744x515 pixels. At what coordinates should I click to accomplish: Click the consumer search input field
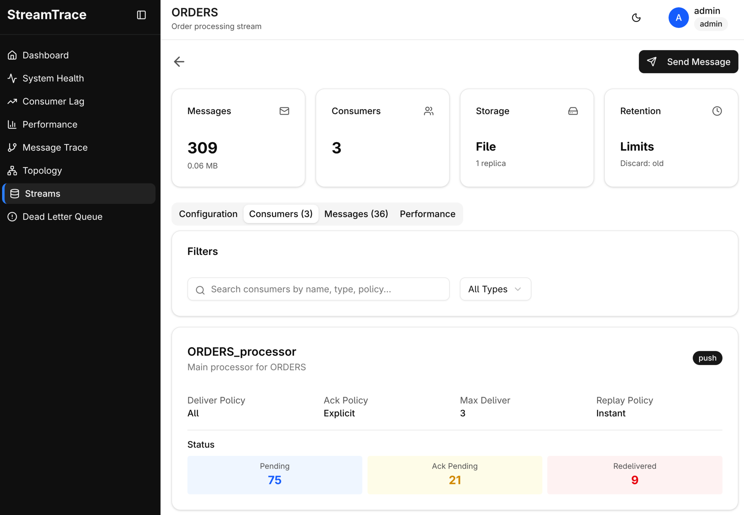click(318, 289)
